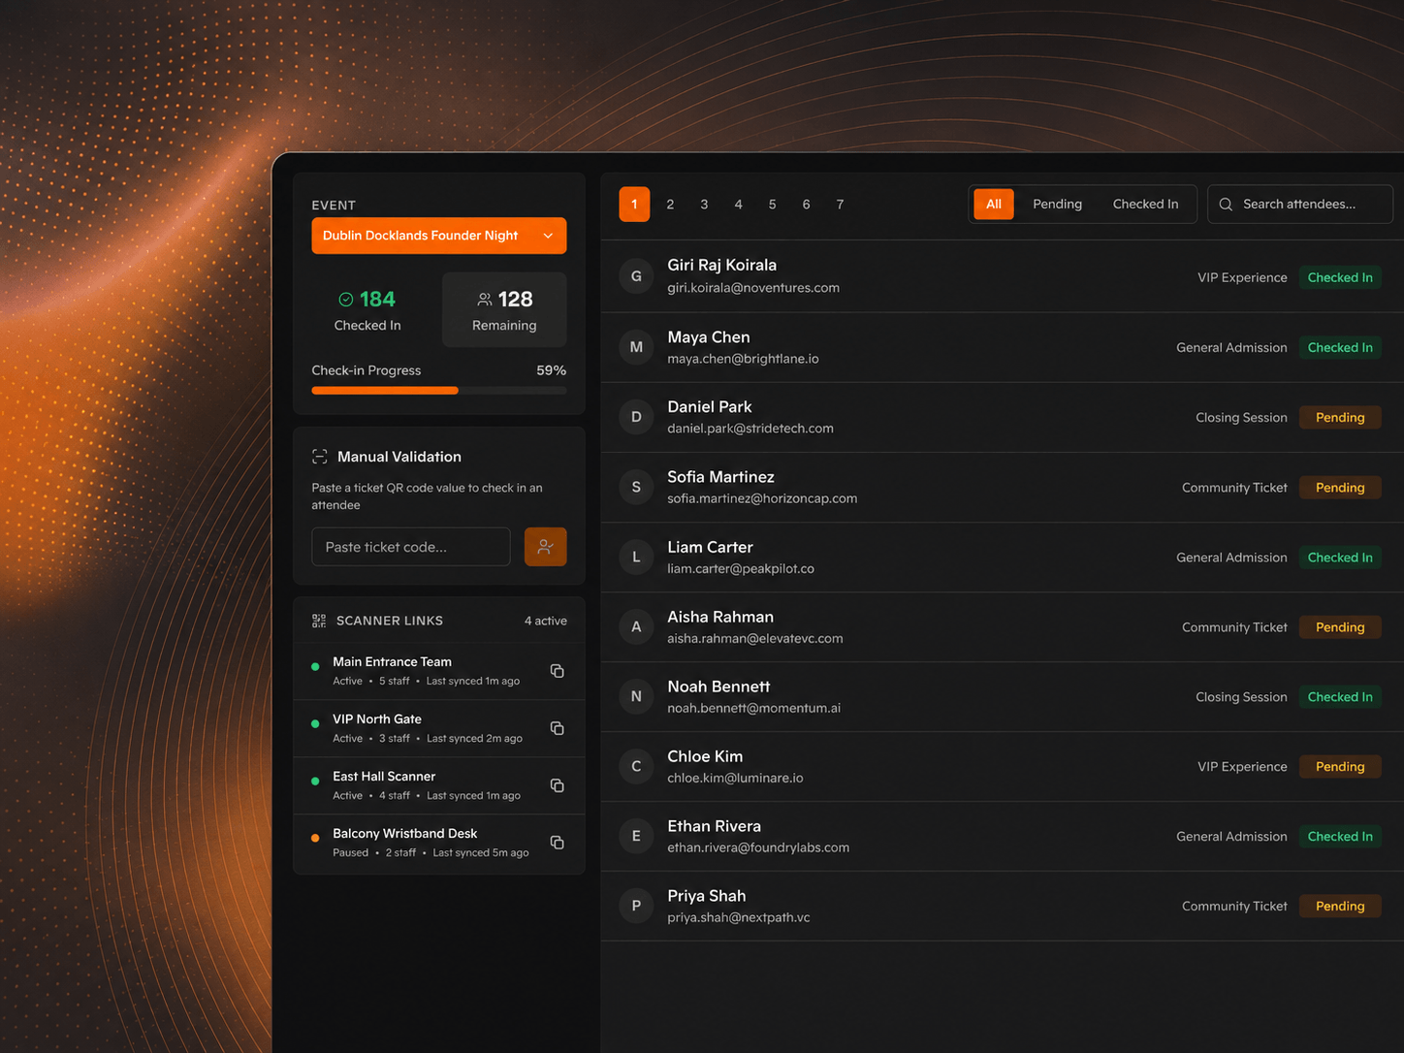This screenshot has height=1053, width=1404.
Task: Click Maya Chen's Checked In badge
Action: (1340, 347)
